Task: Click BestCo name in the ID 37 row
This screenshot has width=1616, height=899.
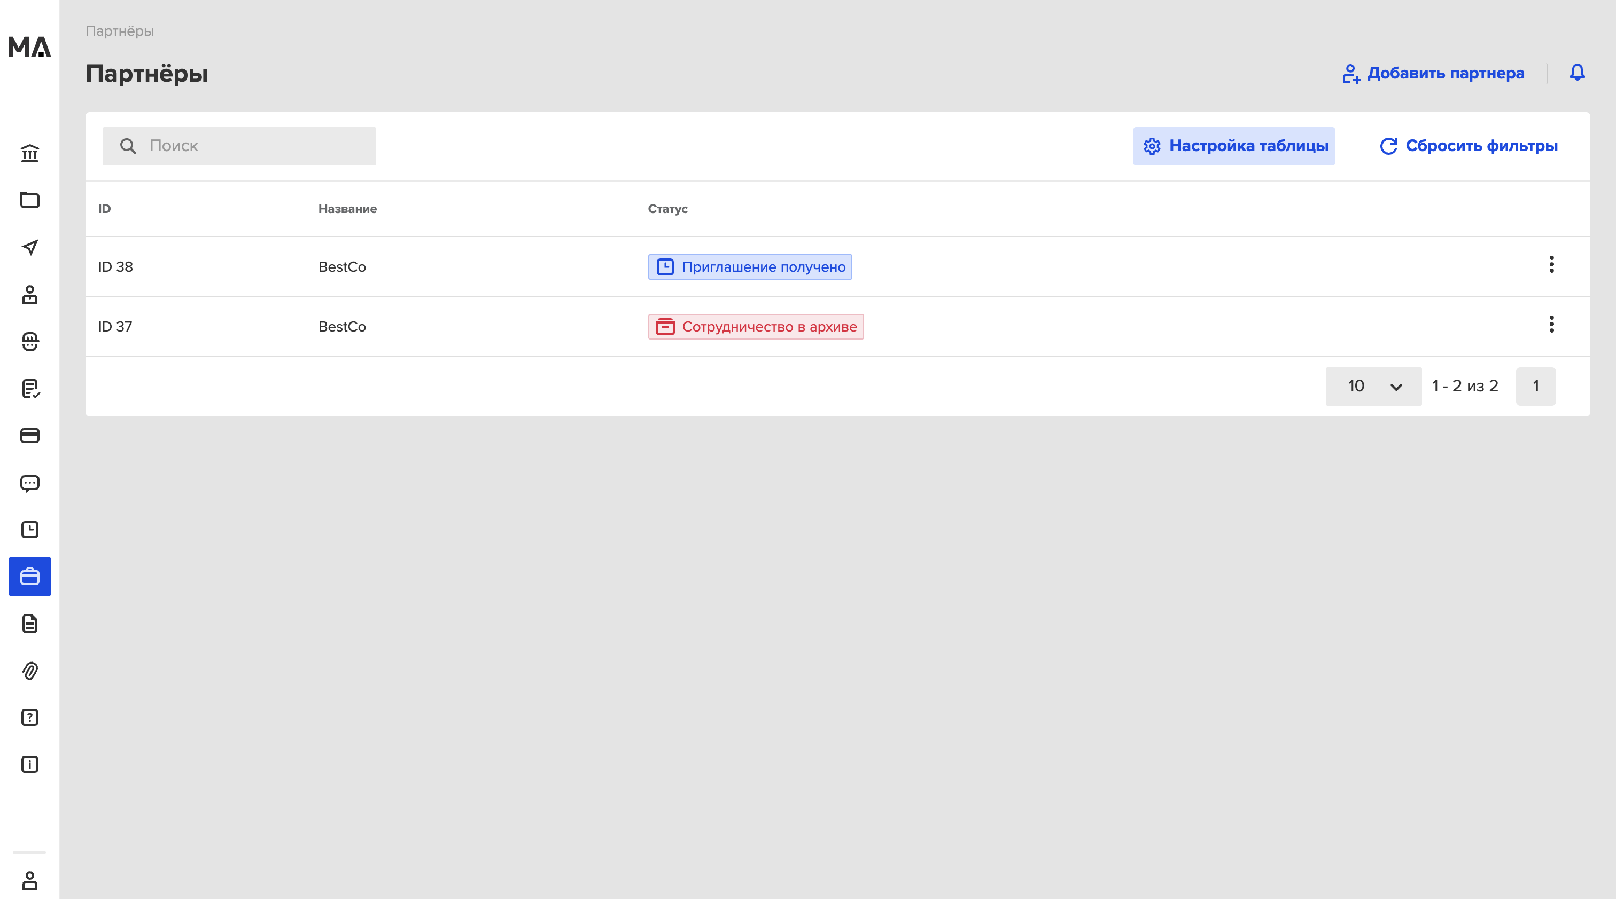Action: coord(342,326)
